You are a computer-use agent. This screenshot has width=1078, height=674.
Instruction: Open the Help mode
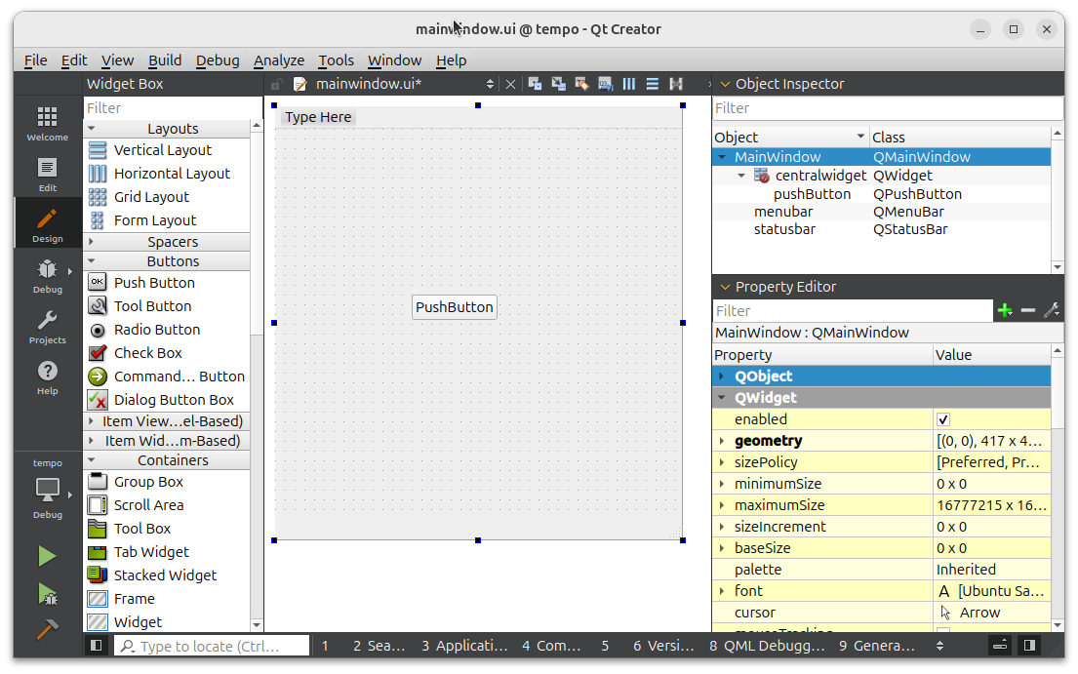[48, 377]
